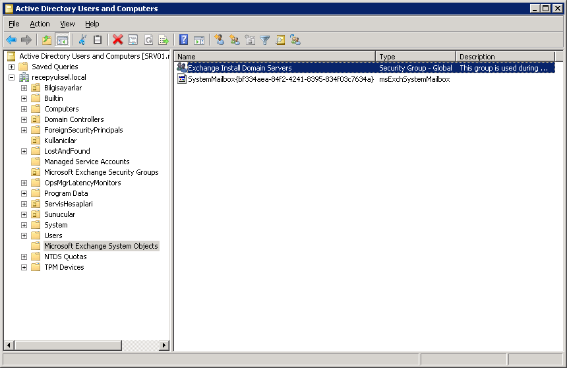
Task: Go up one level with folder icon
Action: (47, 40)
